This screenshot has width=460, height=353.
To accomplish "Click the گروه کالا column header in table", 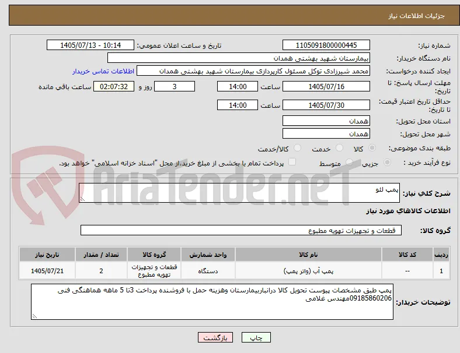I will coord(154,255).
